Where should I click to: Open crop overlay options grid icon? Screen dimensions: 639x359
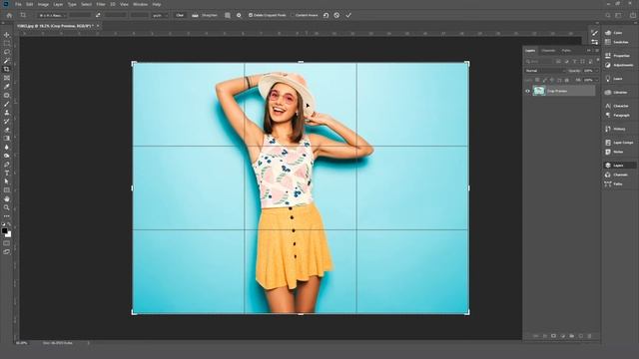point(228,15)
